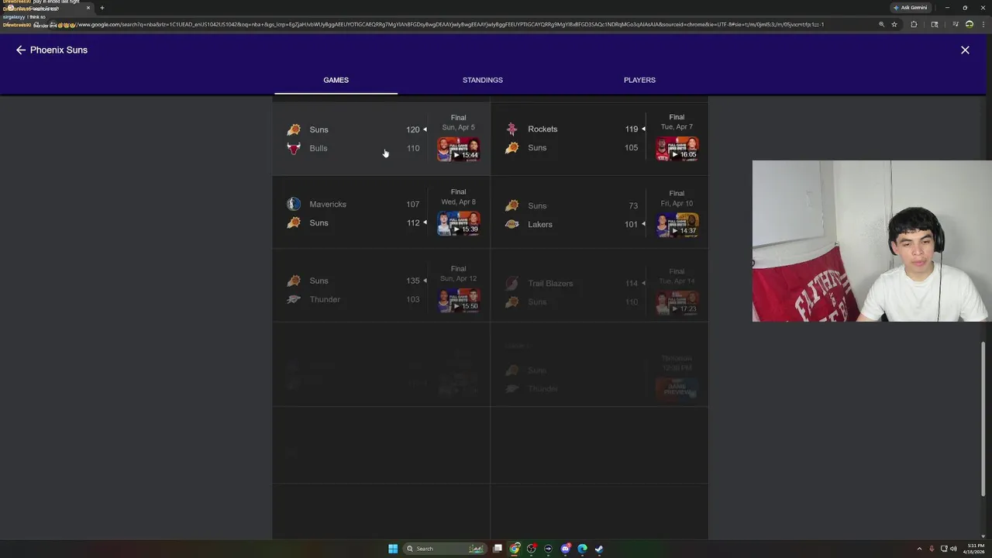The width and height of the screenshot is (992, 558).
Task: Click the Thunder logo in Apr 12 game
Action: point(294,299)
